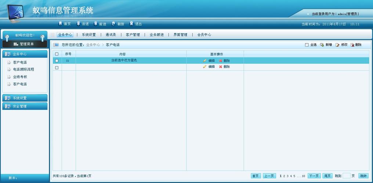This screenshot has width=373, height=183.
Task: Click the 序号 column header
Action: click(x=68, y=54)
